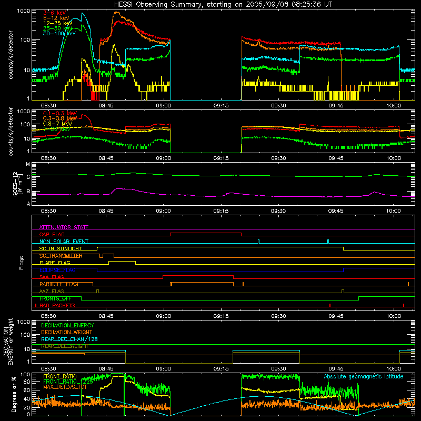Click first NON_SOLAR_EVENT spike near 09:25

coord(258,242)
